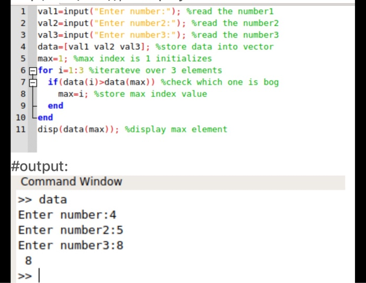
Task: Click the 'Enter number3:8' output line
Action: 71,245
